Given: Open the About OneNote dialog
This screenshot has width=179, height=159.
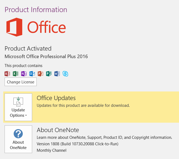Looking at the screenshot, I should pyautogui.click(x=18, y=139).
